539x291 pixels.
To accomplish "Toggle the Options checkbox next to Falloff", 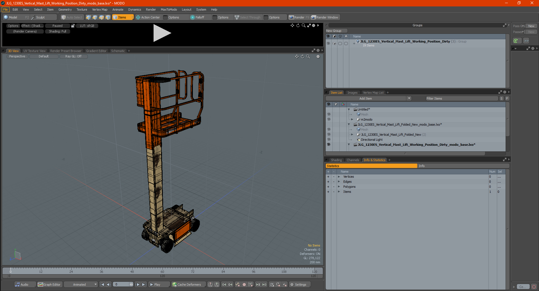I will (215, 17).
